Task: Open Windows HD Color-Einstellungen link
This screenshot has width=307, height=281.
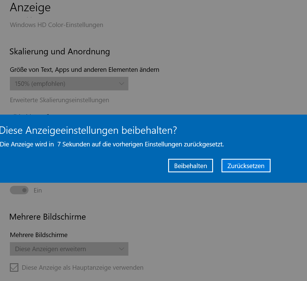Action: coord(56,25)
